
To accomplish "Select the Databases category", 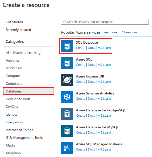I will click(29, 91).
